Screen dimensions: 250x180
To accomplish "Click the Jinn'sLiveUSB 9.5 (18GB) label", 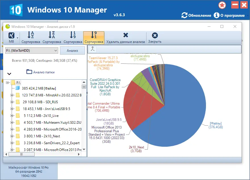I will (x=109, y=121).
